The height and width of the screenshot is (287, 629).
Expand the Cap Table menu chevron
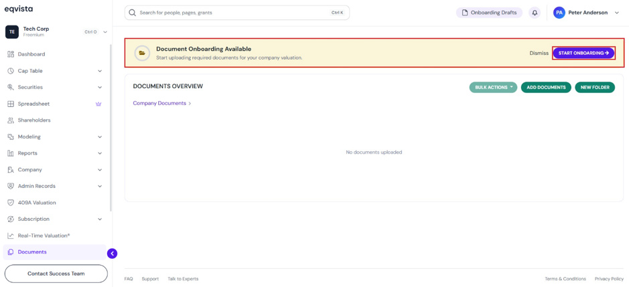pyautogui.click(x=100, y=71)
